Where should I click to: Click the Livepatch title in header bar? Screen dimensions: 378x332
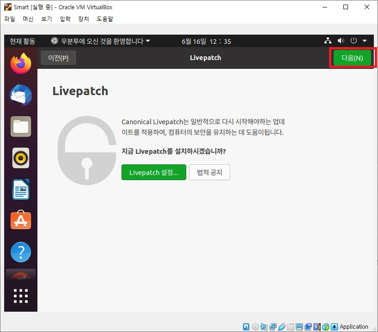(x=205, y=58)
